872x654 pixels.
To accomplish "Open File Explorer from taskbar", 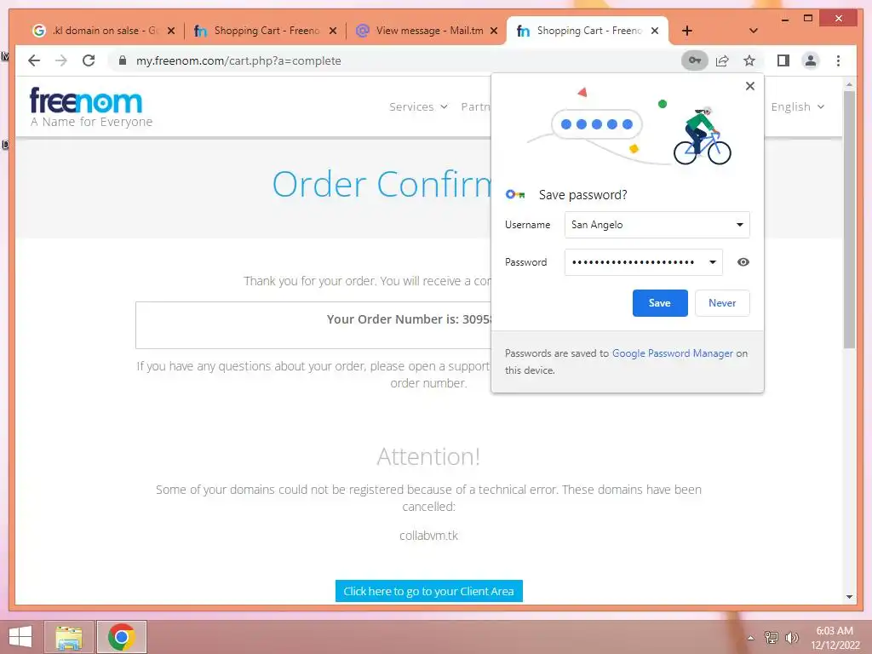I will point(69,637).
